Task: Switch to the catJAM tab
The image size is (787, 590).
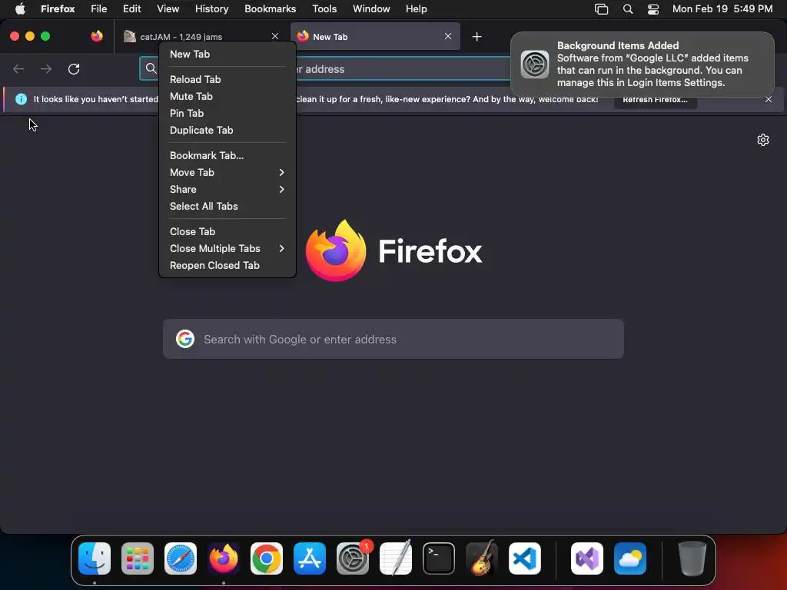Action: [x=201, y=36]
